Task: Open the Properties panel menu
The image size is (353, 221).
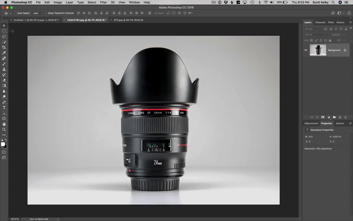Action: tap(350, 123)
